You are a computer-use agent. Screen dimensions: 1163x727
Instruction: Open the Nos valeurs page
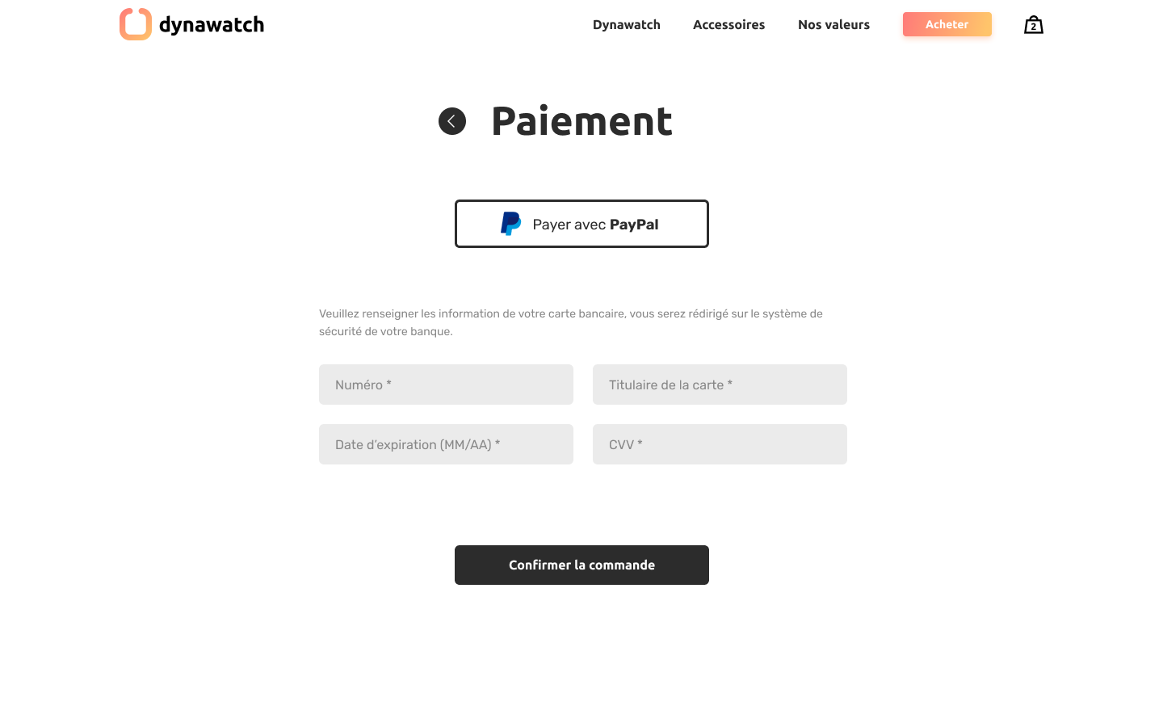(x=833, y=24)
